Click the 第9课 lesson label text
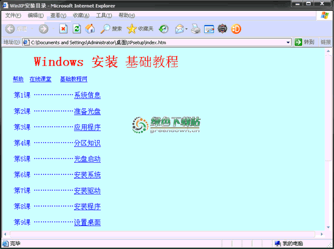Screen dimensions: 334x249 point(22,222)
